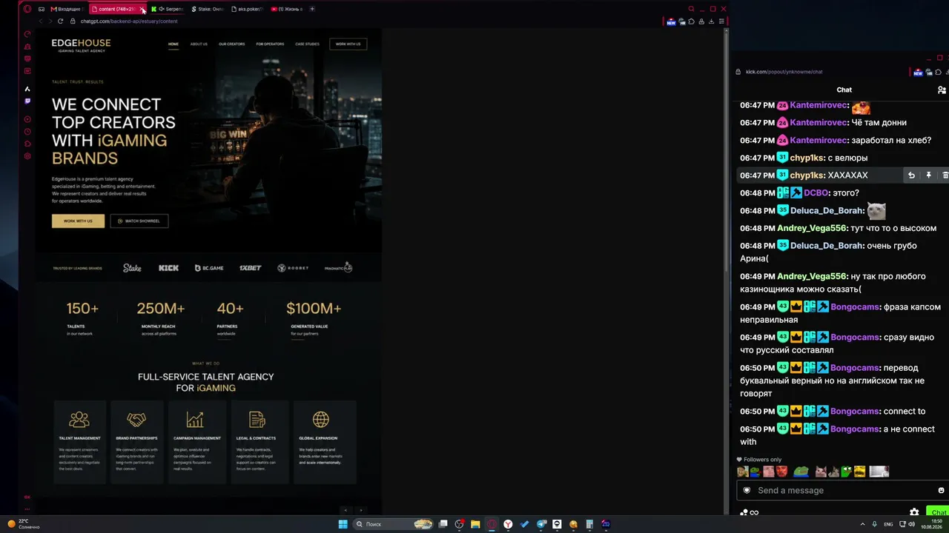Open the Gmail Входящие tab
This screenshot has height=533, width=949.
(x=67, y=9)
